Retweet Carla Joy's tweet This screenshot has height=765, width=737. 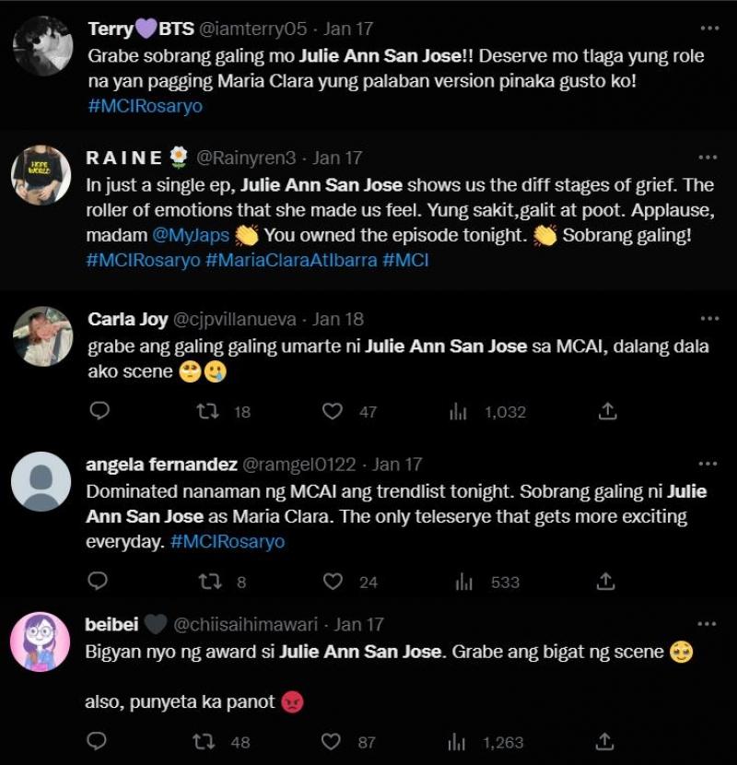pyautogui.click(x=208, y=411)
